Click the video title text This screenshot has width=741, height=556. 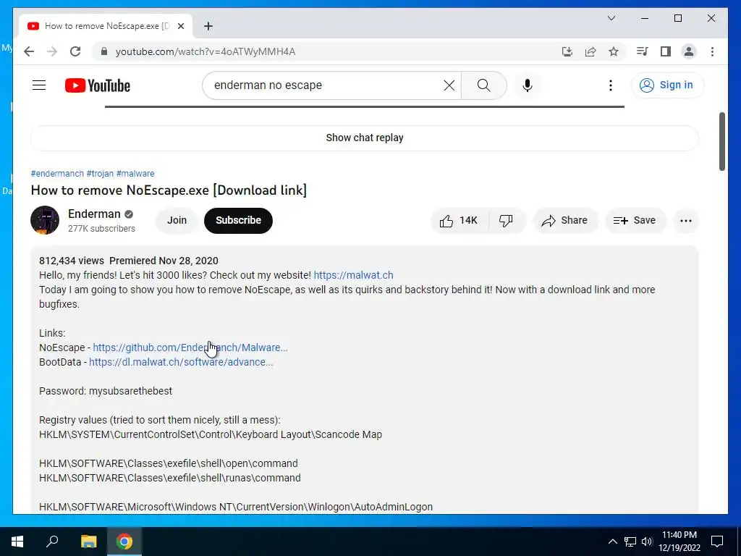[x=169, y=190]
